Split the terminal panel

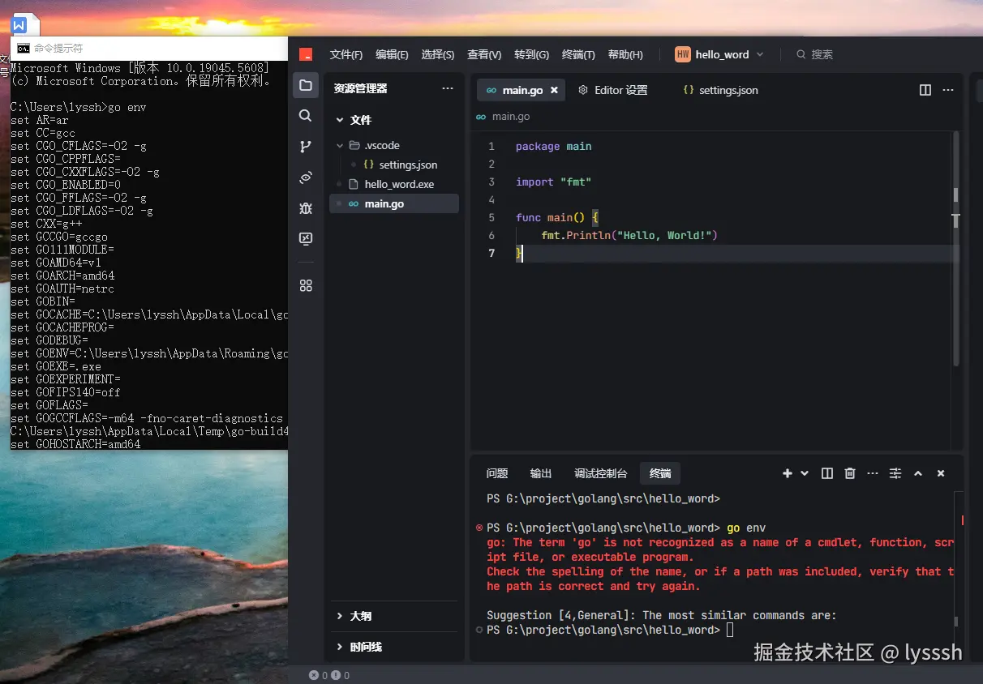coord(826,473)
